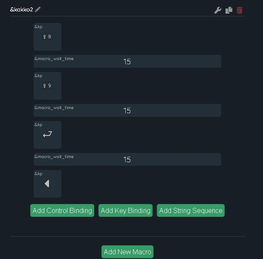This screenshot has width=263, height=259.
Task: Click the pencil icon to rename &kakko2
Action: (x=38, y=9)
